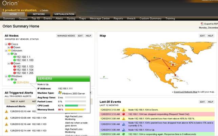This screenshot has height=136, width=218.
Task: Click HELP in the All Nodes panel
Action: click(88, 36)
